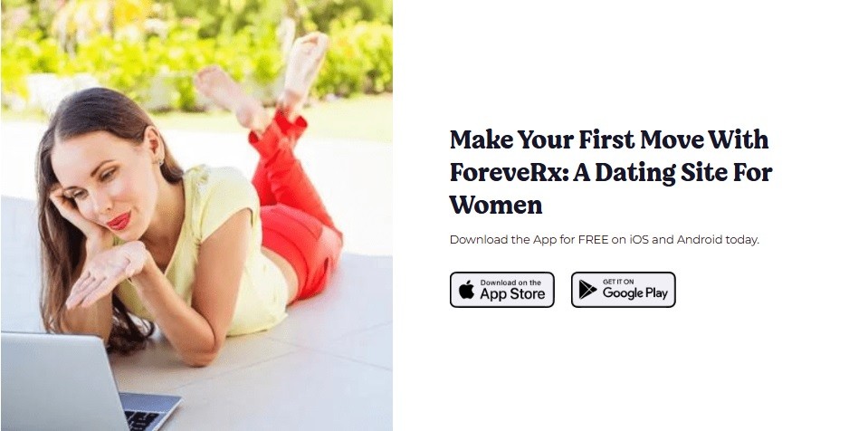Viewport: 868px width, 431px height.
Task: Click the word 'Women' in the heading
Action: 496,205
